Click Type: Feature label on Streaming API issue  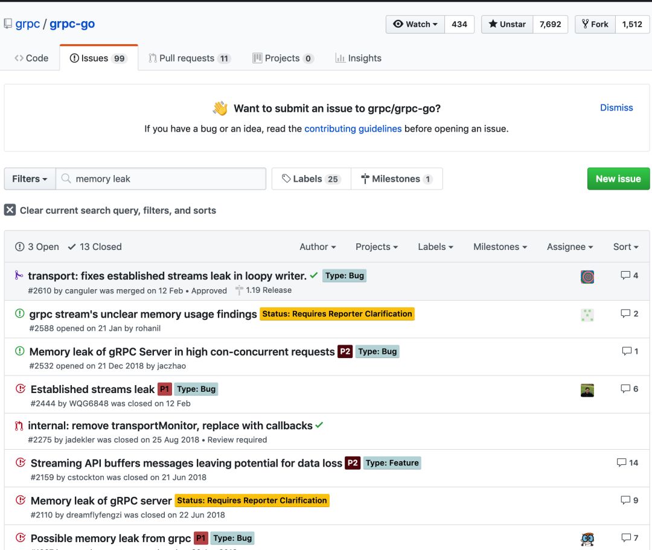[392, 463]
